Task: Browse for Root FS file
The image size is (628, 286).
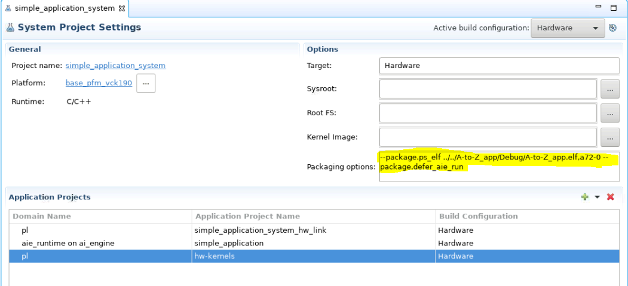Action: click(609, 113)
